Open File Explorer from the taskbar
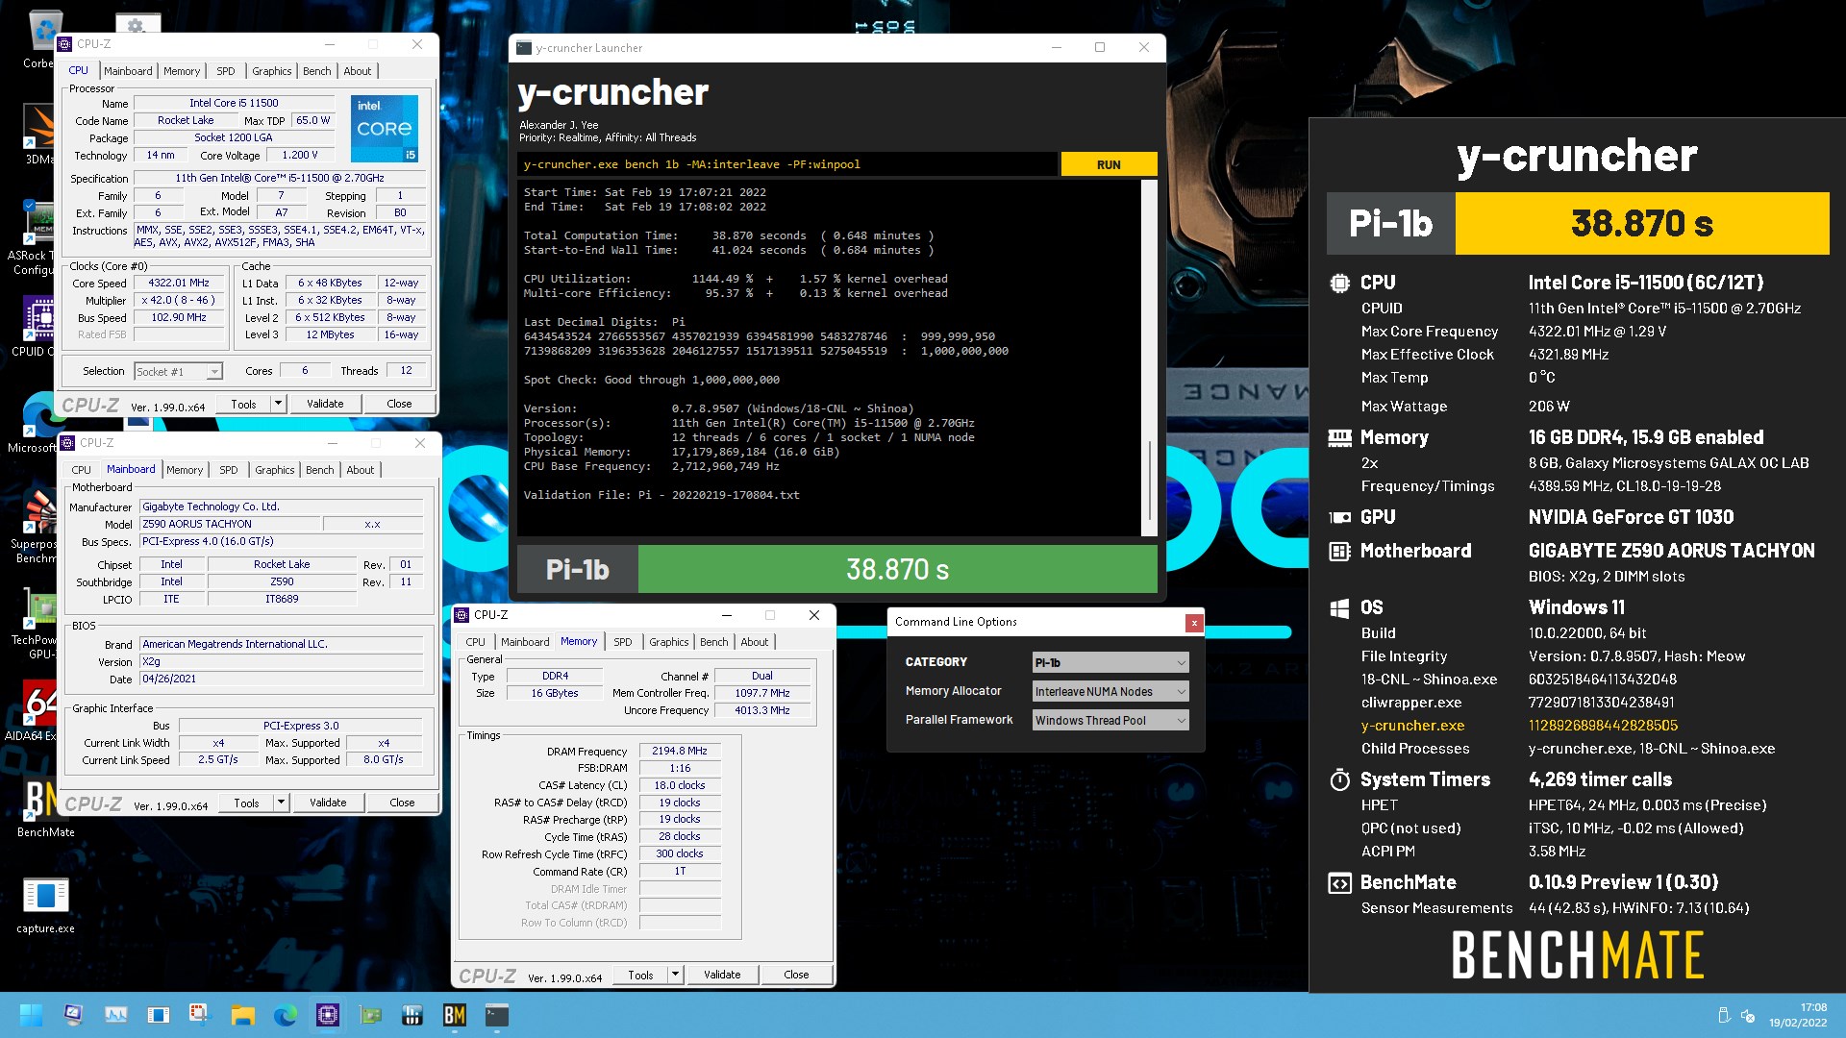1846x1038 pixels. [242, 1015]
